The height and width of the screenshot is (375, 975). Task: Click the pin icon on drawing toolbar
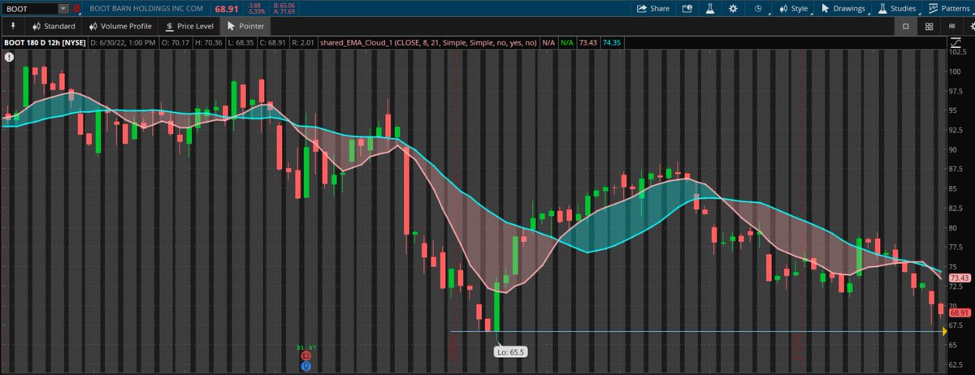click(13, 26)
